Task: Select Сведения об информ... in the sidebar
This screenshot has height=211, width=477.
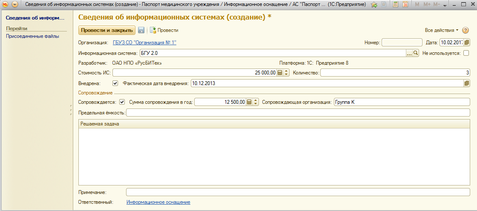Action: [x=34, y=18]
